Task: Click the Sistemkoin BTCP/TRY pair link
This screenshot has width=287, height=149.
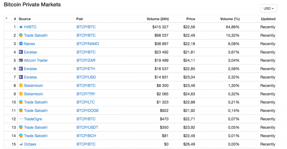Action: 86,94
